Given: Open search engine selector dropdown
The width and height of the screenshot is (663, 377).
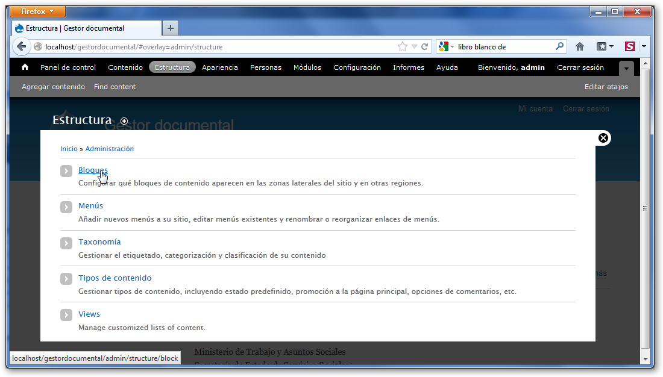Looking at the screenshot, I should coord(446,46).
